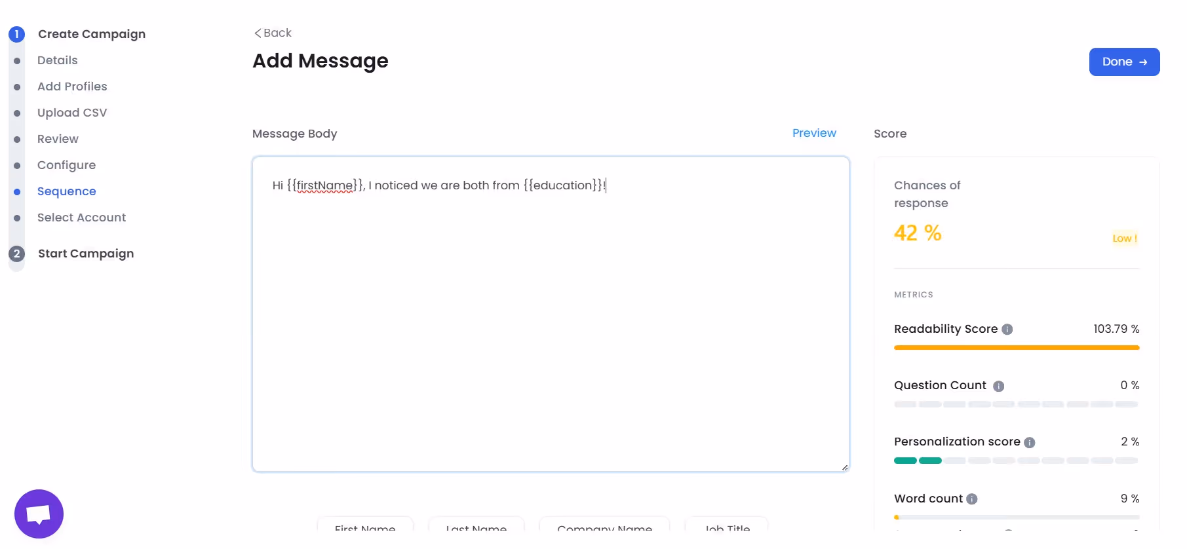The width and height of the screenshot is (1187, 549).
Task: Open the Upload CSV step
Action: tap(72, 113)
